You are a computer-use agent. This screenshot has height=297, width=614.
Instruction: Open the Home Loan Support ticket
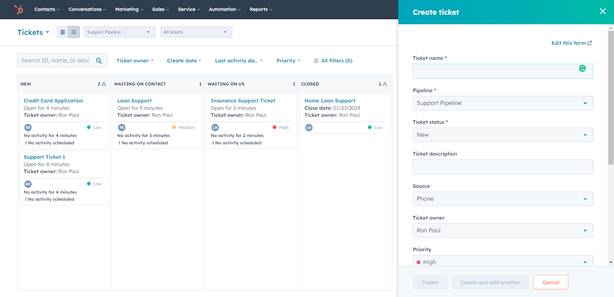click(330, 101)
